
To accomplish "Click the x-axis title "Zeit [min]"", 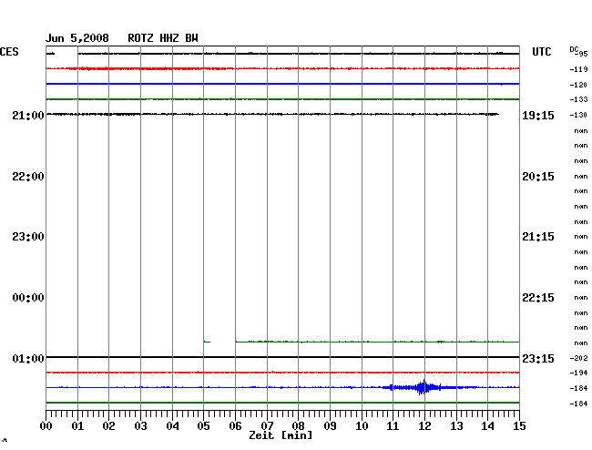I will pos(281,435).
